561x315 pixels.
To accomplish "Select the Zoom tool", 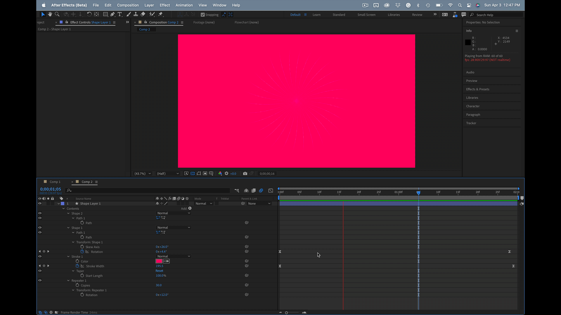I will click(x=57, y=14).
